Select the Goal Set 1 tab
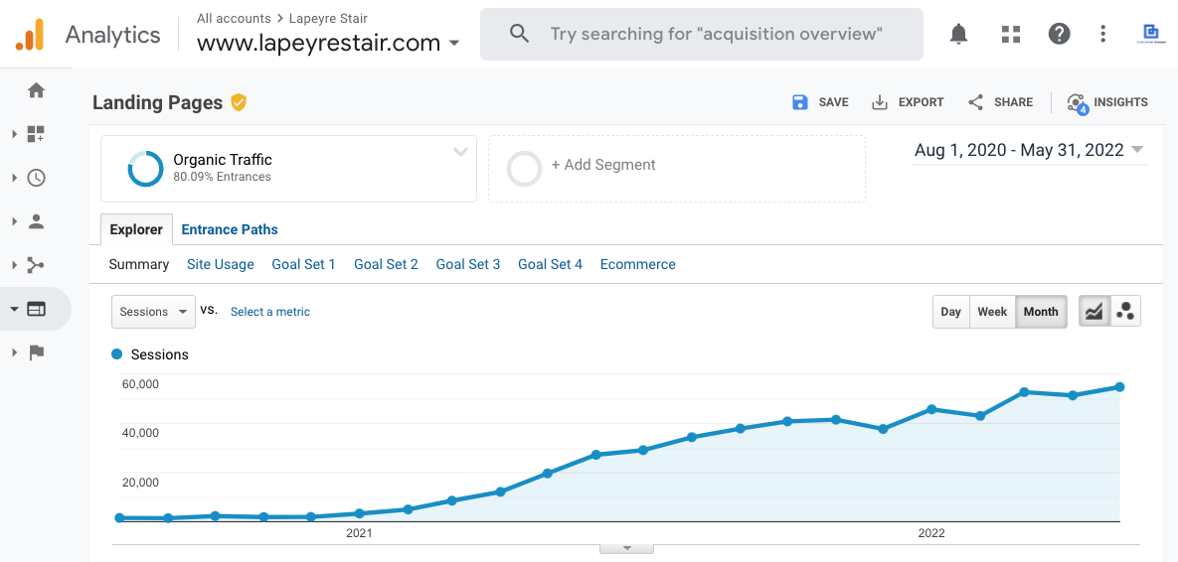 [303, 264]
